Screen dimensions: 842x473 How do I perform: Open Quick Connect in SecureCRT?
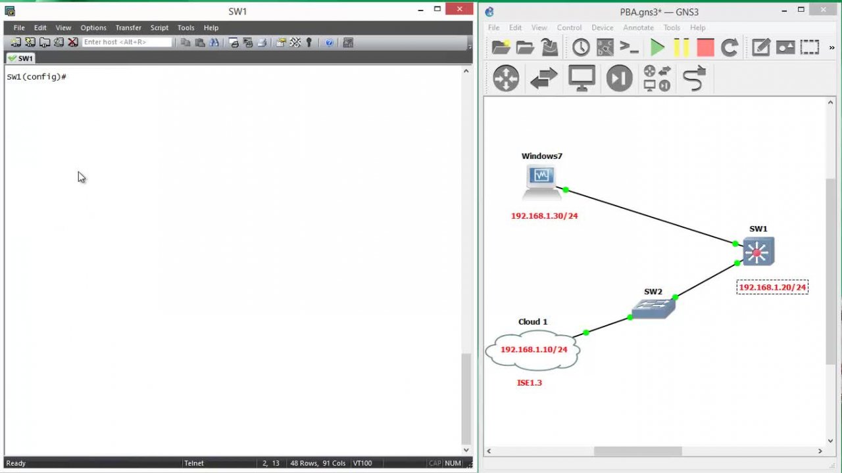coord(30,42)
